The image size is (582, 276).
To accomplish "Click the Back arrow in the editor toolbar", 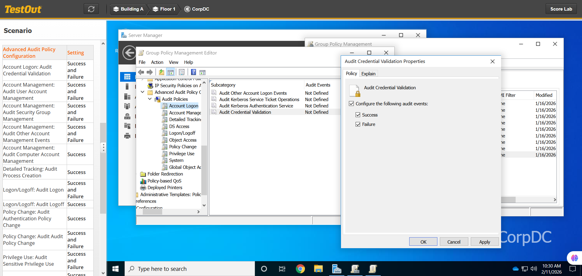I will click(x=141, y=72).
